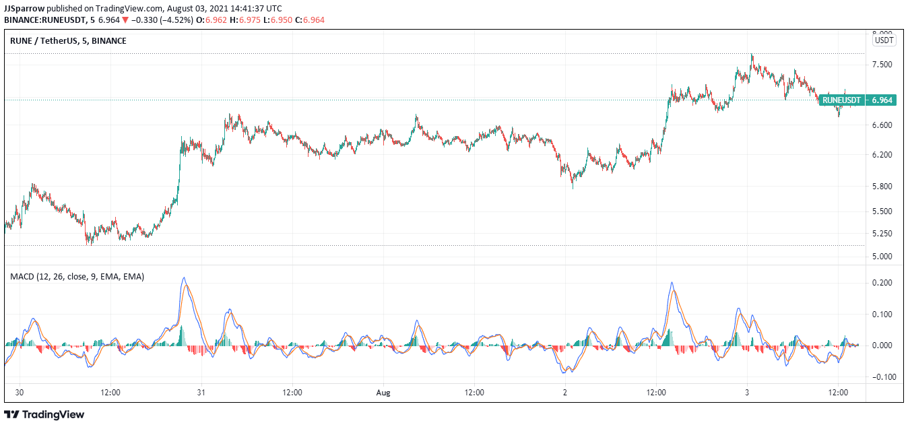Click the 7.500 price axis label
Screen dimensions: 908x427
click(882, 64)
